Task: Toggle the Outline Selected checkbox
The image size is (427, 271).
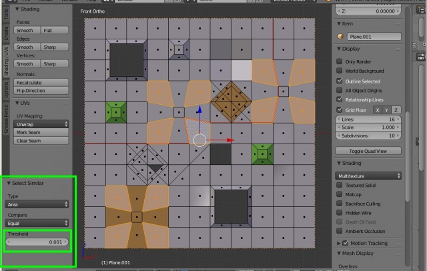Action: point(340,81)
